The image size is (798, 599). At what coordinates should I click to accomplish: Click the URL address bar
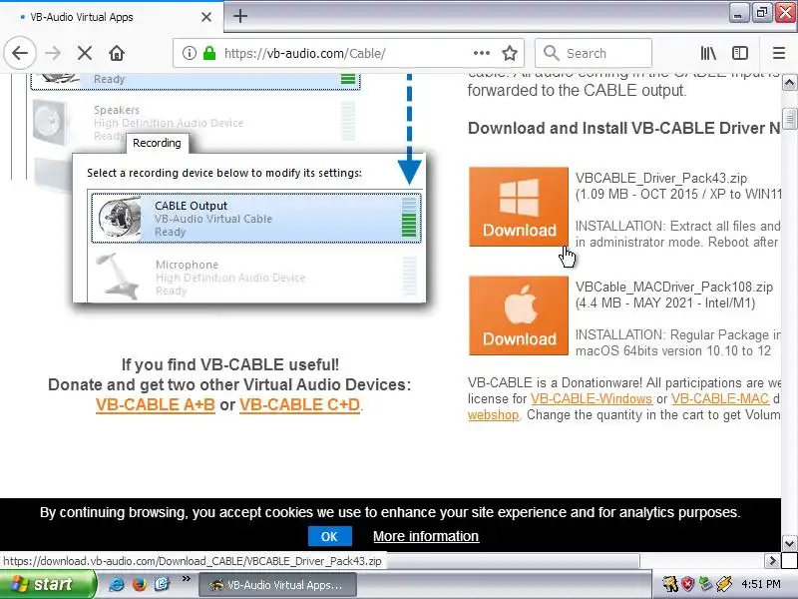[346, 53]
